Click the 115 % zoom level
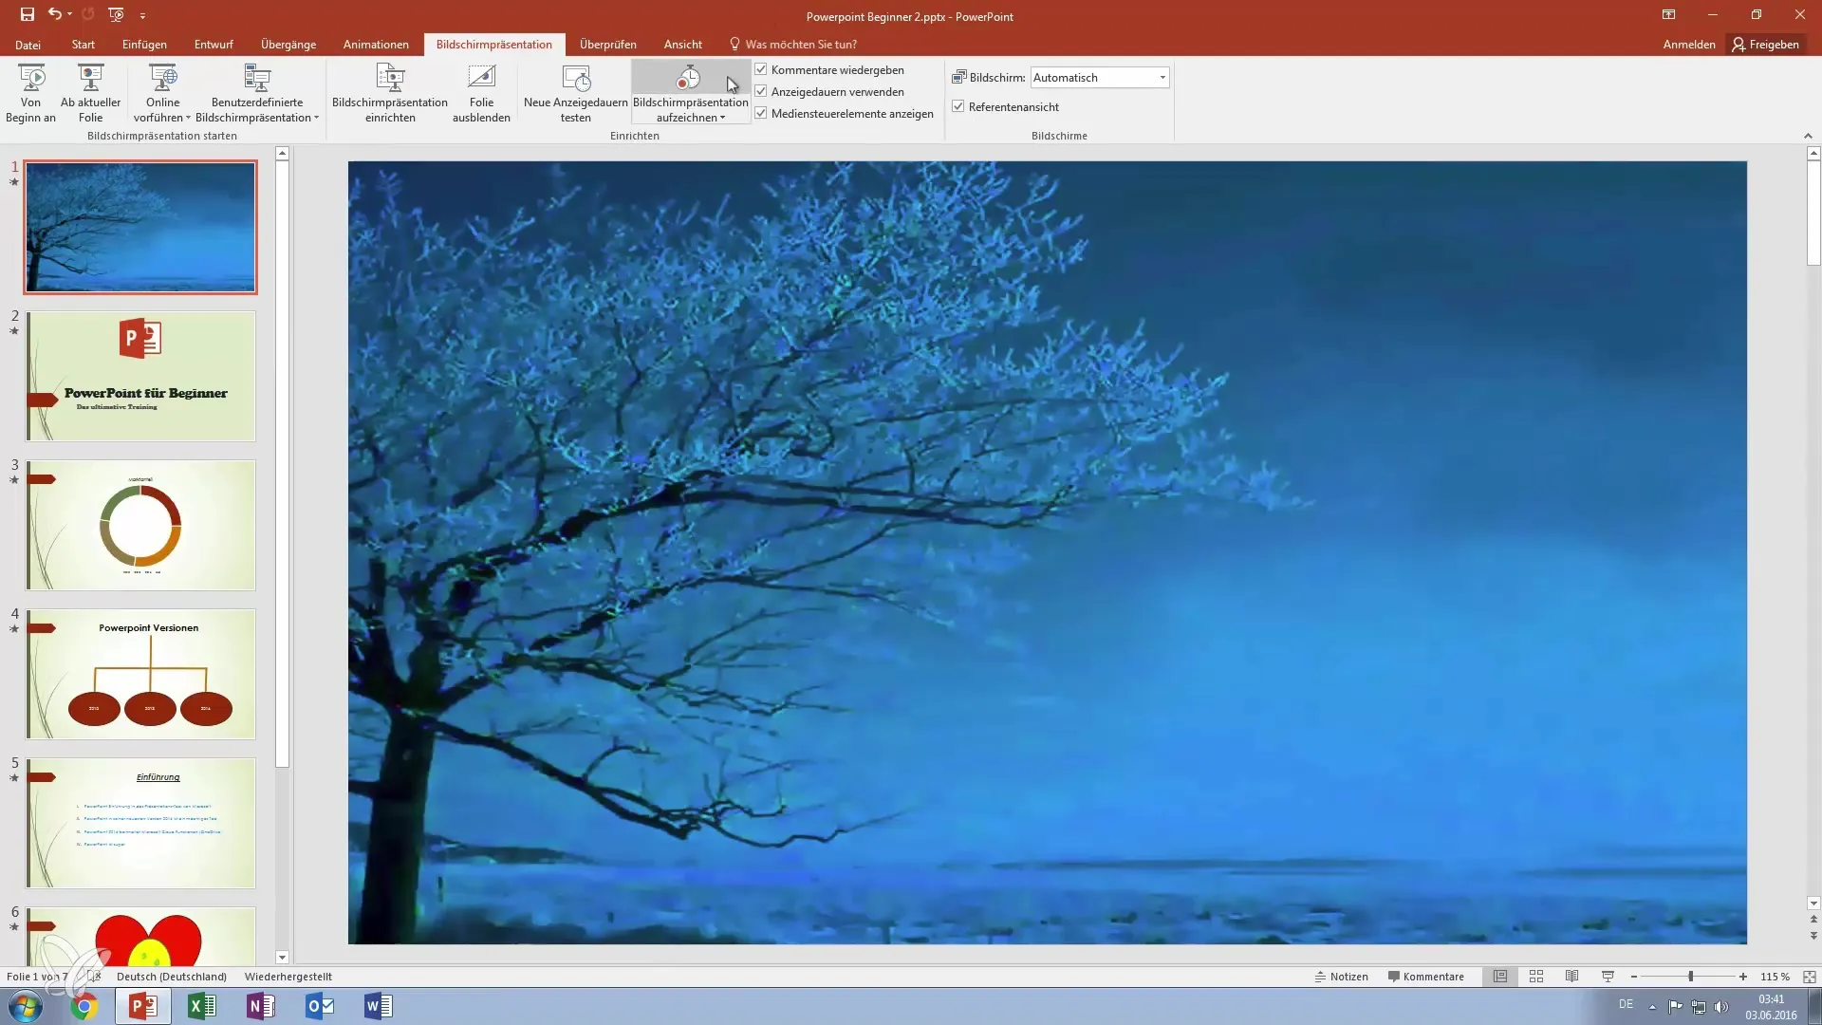 click(1775, 977)
